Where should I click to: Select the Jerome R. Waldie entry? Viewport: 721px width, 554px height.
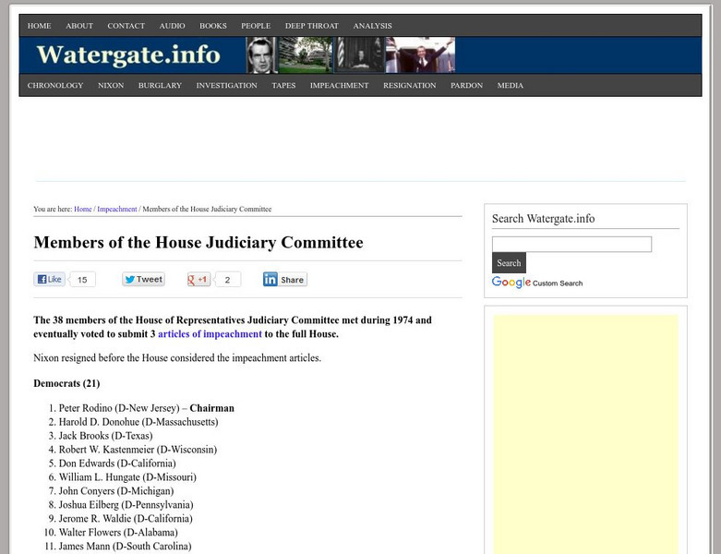click(126, 519)
